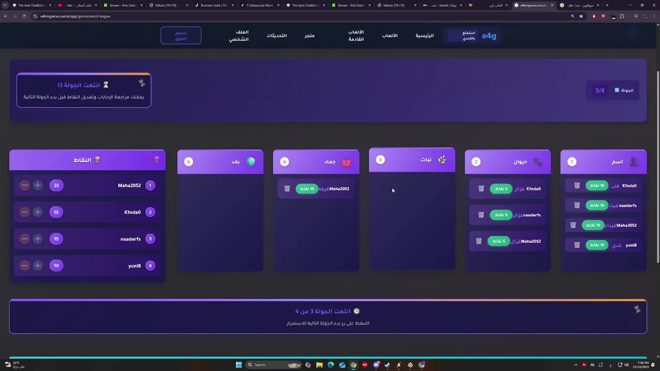Open the الرئيسية home page in the nav bar
This screenshot has width=660, height=371.
pos(424,36)
